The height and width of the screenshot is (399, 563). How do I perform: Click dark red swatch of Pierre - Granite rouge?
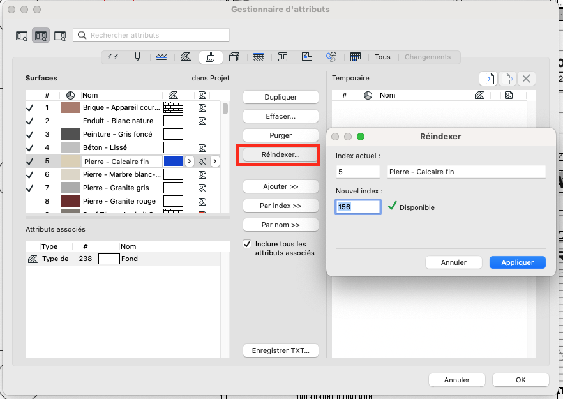coord(70,201)
